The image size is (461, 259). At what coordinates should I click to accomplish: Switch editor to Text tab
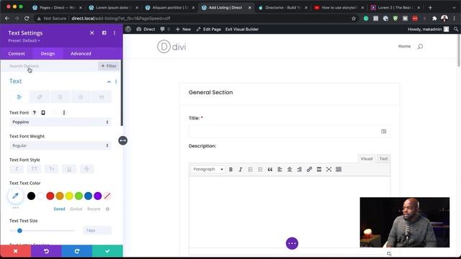tap(384, 159)
